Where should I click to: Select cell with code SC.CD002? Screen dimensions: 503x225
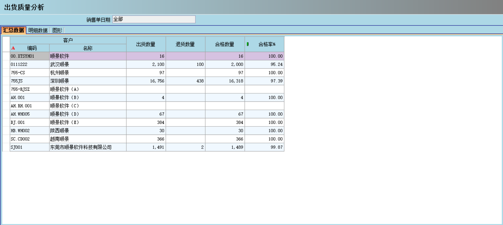tap(29, 139)
